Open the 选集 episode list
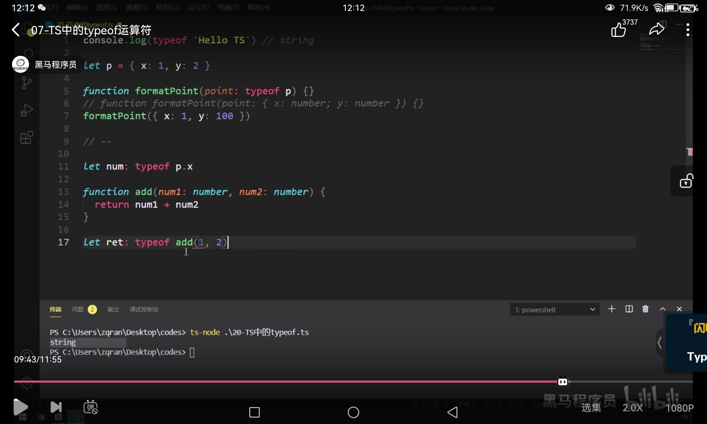The width and height of the screenshot is (707, 424). click(591, 408)
